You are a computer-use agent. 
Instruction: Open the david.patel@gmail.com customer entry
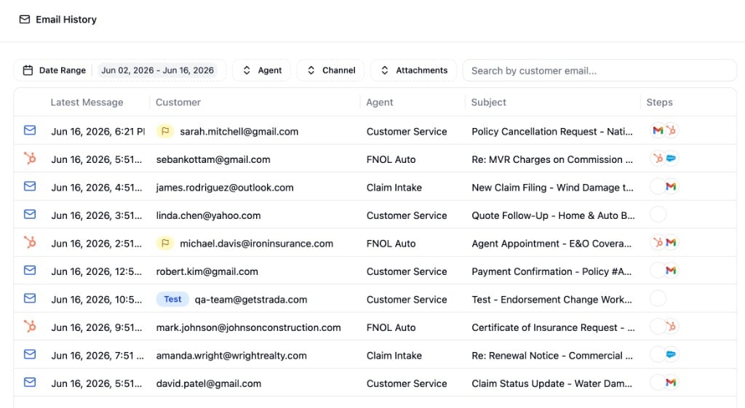point(209,384)
